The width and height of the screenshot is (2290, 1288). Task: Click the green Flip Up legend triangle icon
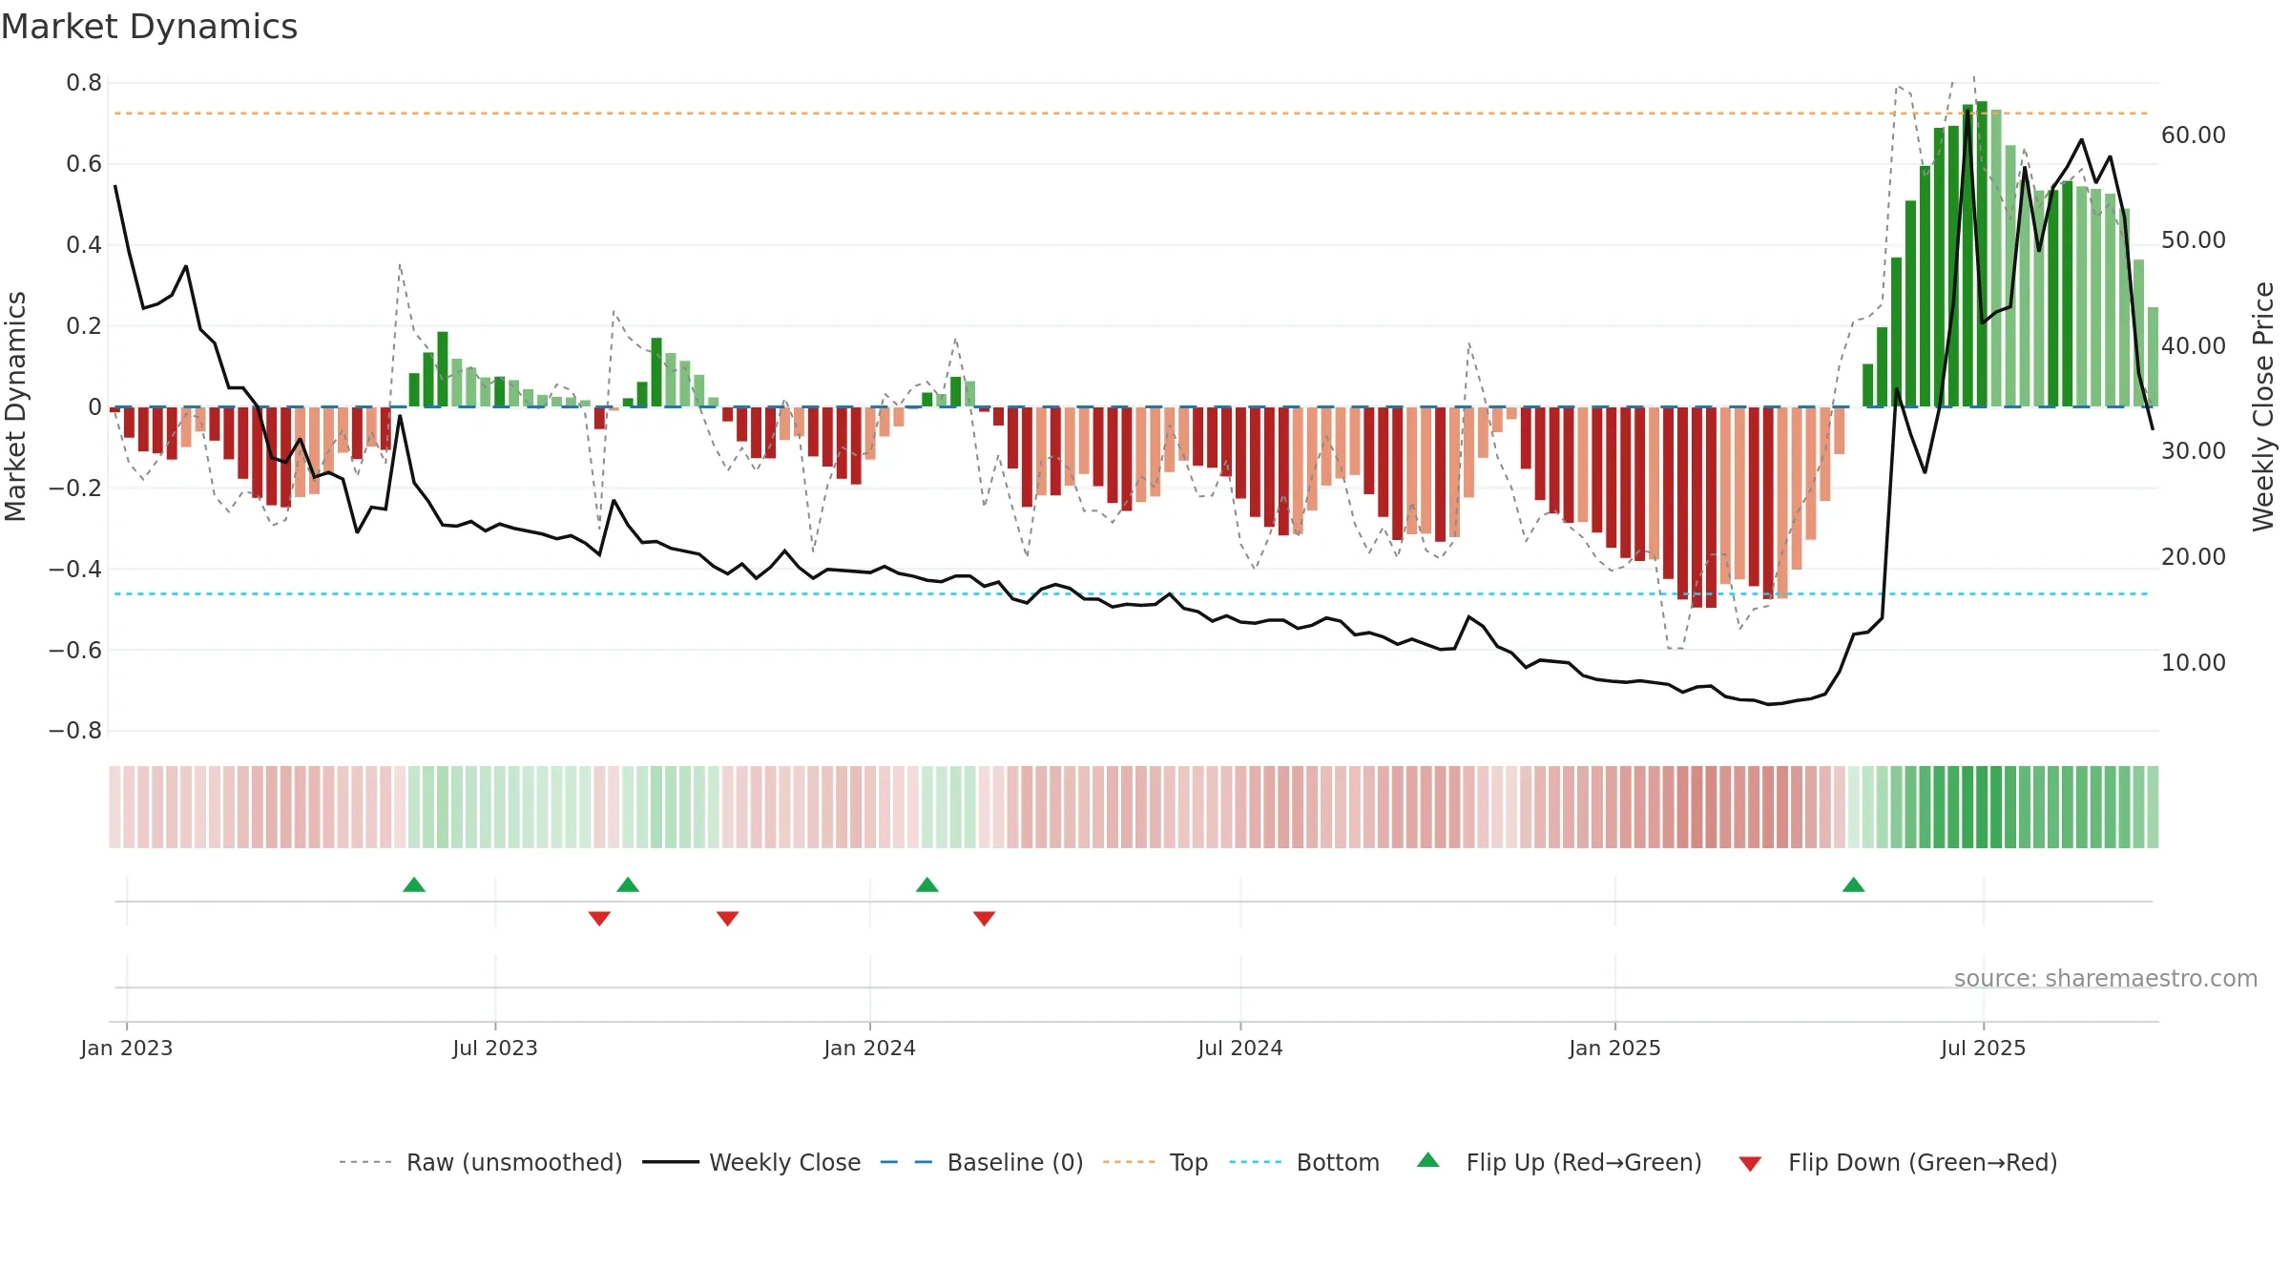coord(1428,1160)
